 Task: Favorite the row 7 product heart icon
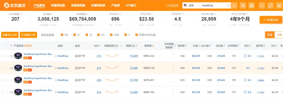2,80
